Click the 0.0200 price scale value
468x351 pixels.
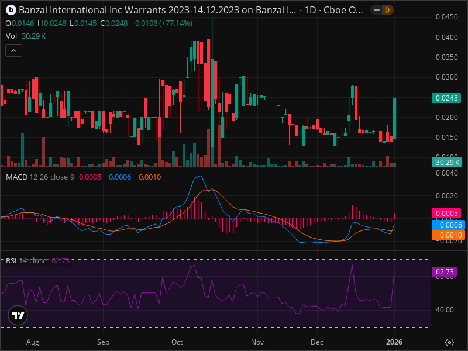click(446, 118)
